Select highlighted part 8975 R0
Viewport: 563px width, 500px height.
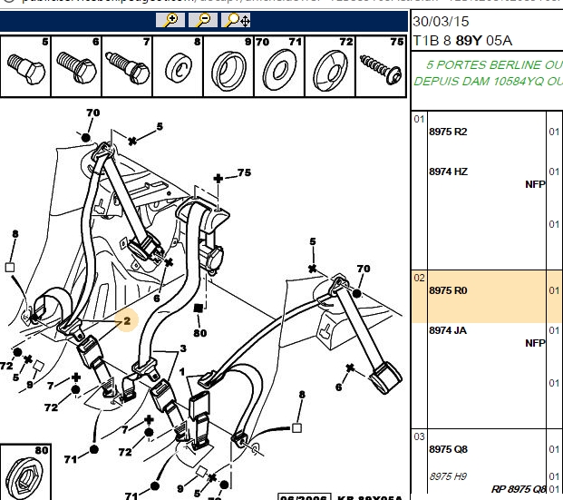(448, 290)
